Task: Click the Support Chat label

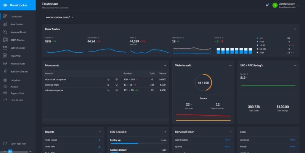Action: (17, 93)
